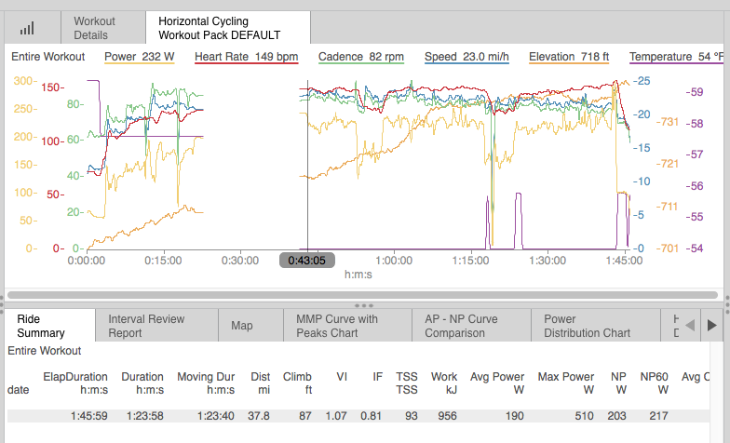This screenshot has height=443, width=730.
Task: Toggle the Power 232 W series
Action: [x=140, y=57]
